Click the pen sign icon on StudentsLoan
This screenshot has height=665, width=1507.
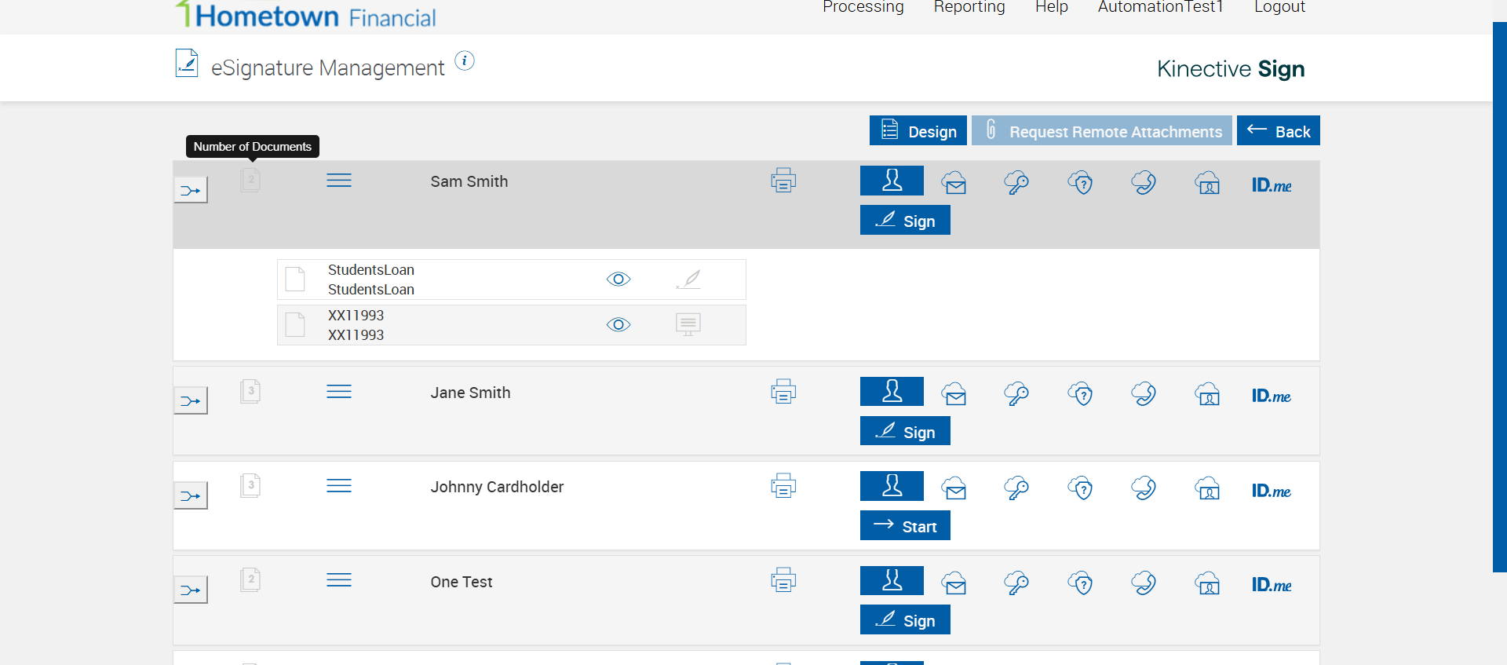pos(688,280)
